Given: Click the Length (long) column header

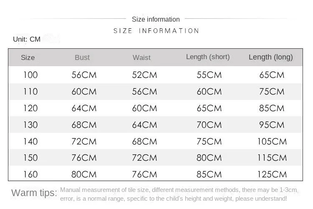Looking at the screenshot, I should (271, 57).
